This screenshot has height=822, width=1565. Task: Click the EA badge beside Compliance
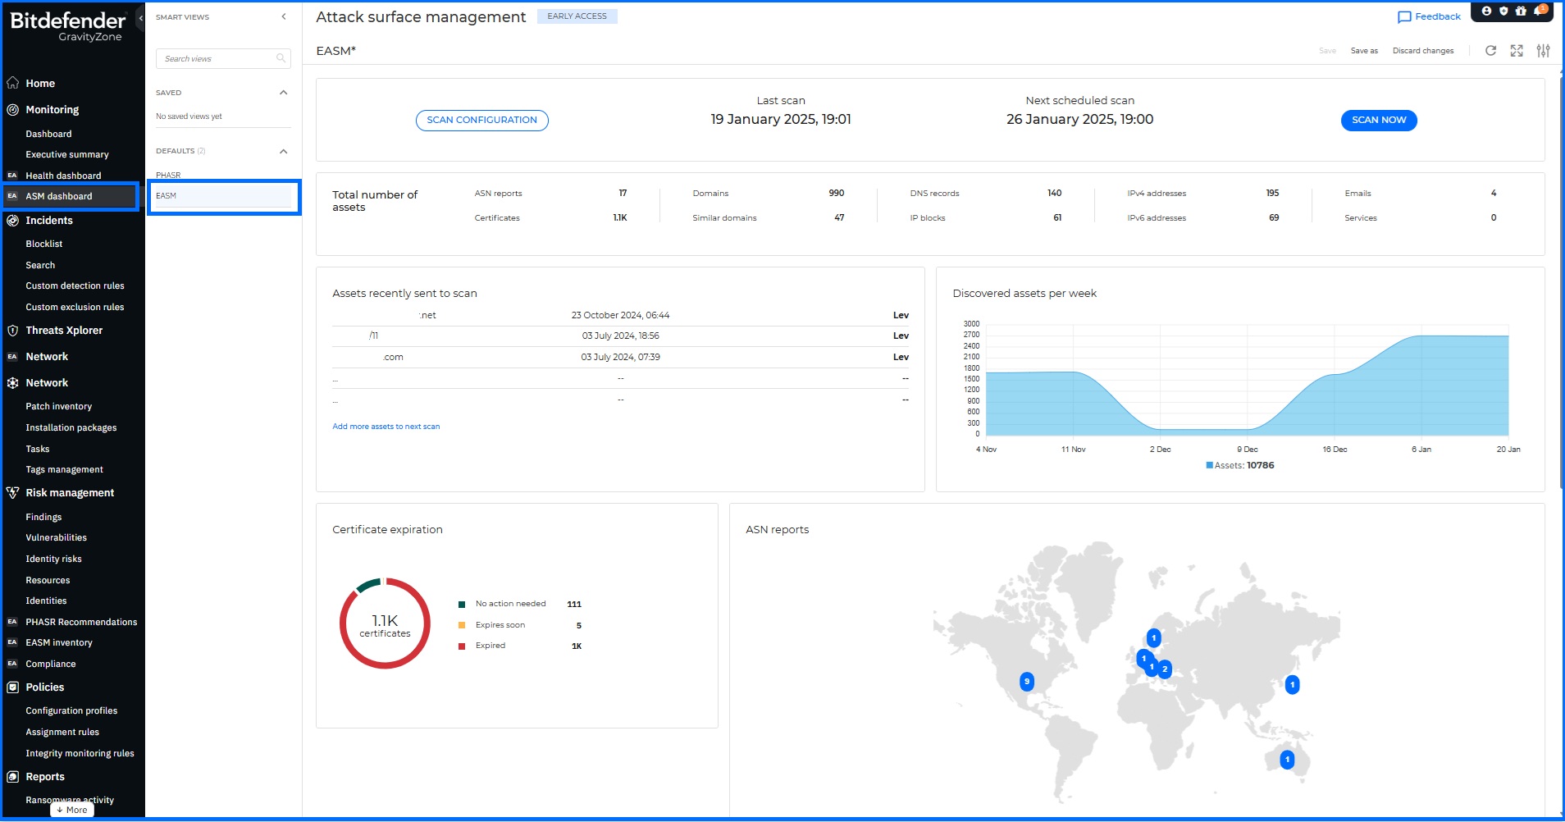point(12,664)
